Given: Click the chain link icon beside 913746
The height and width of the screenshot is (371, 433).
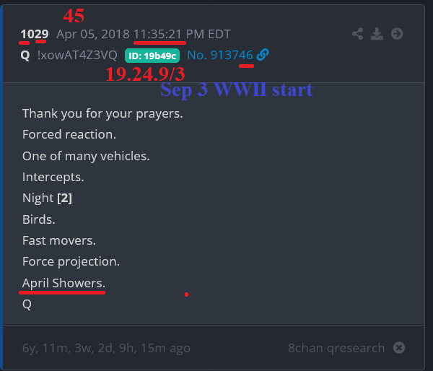Looking at the screenshot, I should tap(263, 55).
